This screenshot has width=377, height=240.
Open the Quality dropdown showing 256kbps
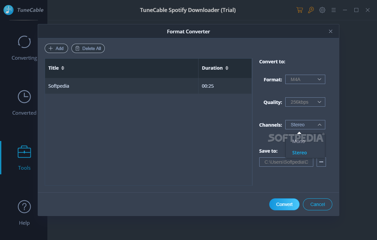[x=305, y=102]
